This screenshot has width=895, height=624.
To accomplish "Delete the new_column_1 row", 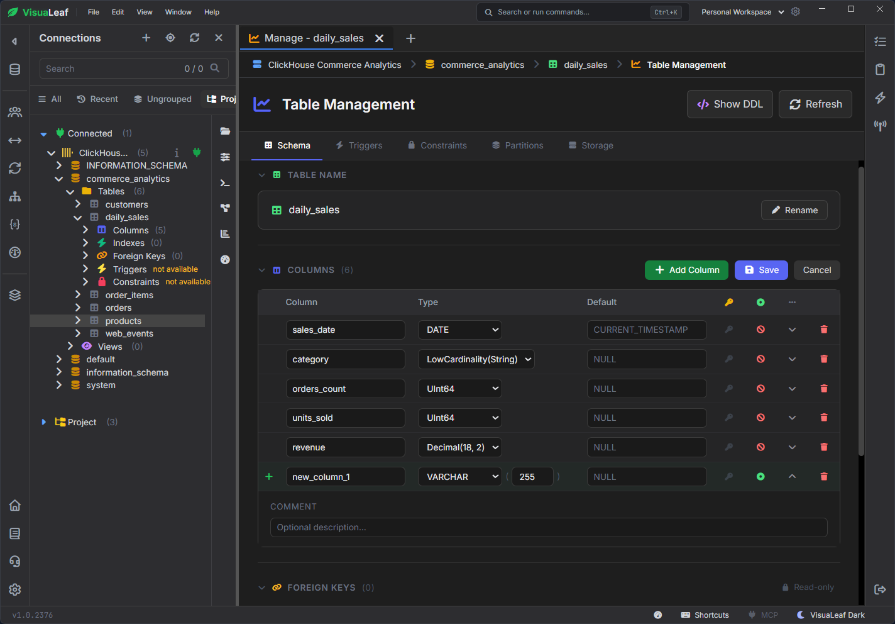I will click(x=824, y=477).
